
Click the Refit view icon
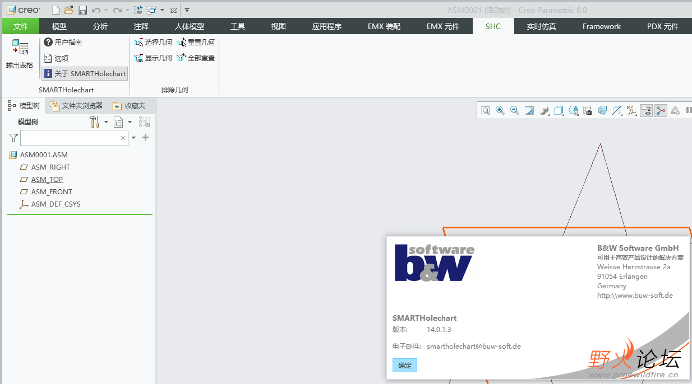486,110
